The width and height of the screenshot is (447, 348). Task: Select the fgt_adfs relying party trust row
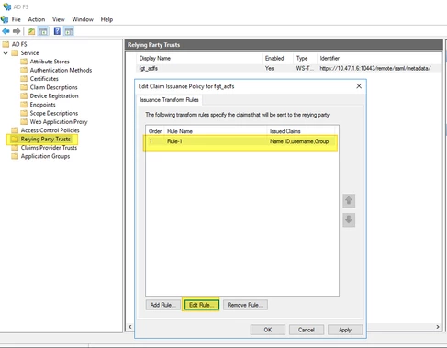[288, 68]
